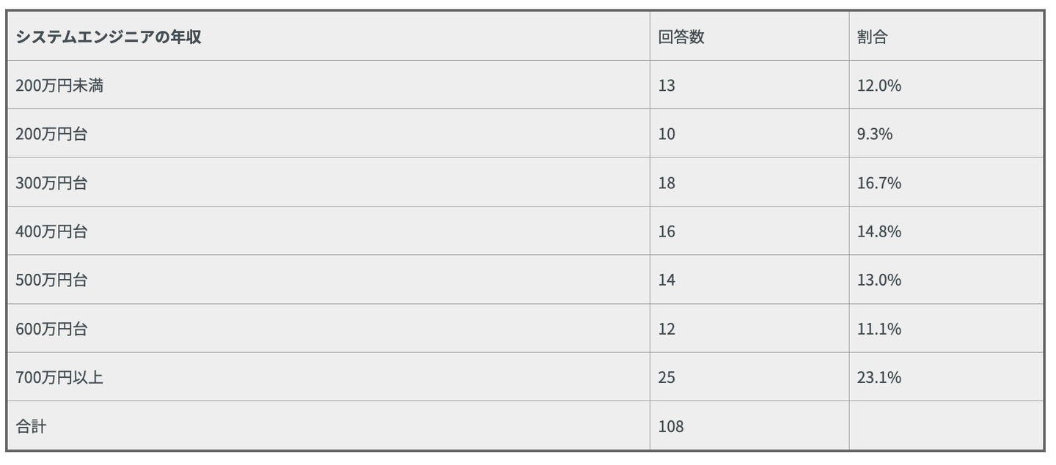Click the 合計 row label
Image resolution: width=1056 pixels, height=465 pixels.
31,426
